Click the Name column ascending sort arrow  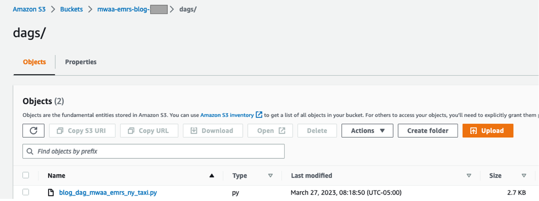(212, 176)
